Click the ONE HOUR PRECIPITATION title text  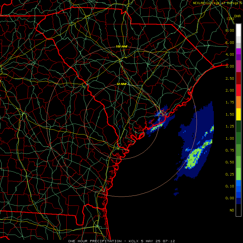(x=95, y=241)
